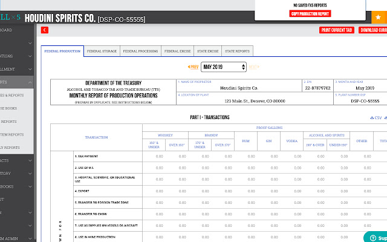The height and width of the screenshot is (242, 387).
Task: Open the Federal Excise tab
Action: click(x=177, y=51)
